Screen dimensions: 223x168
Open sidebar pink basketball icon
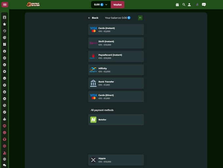(5, 126)
